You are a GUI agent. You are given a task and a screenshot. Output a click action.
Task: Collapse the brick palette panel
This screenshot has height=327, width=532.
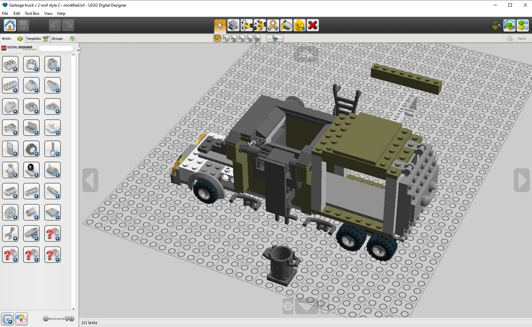78,51
